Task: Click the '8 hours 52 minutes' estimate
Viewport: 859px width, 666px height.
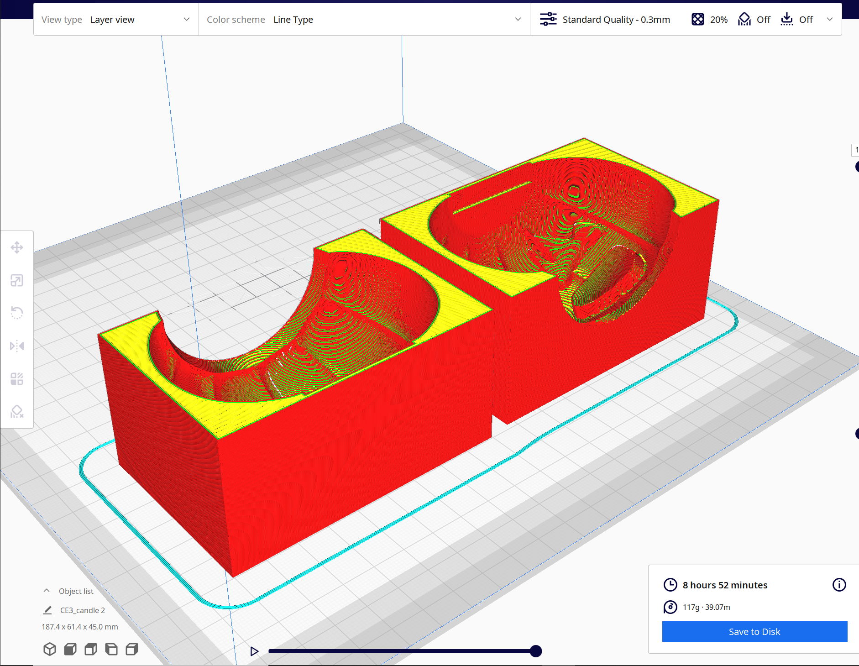Action: [x=725, y=585]
